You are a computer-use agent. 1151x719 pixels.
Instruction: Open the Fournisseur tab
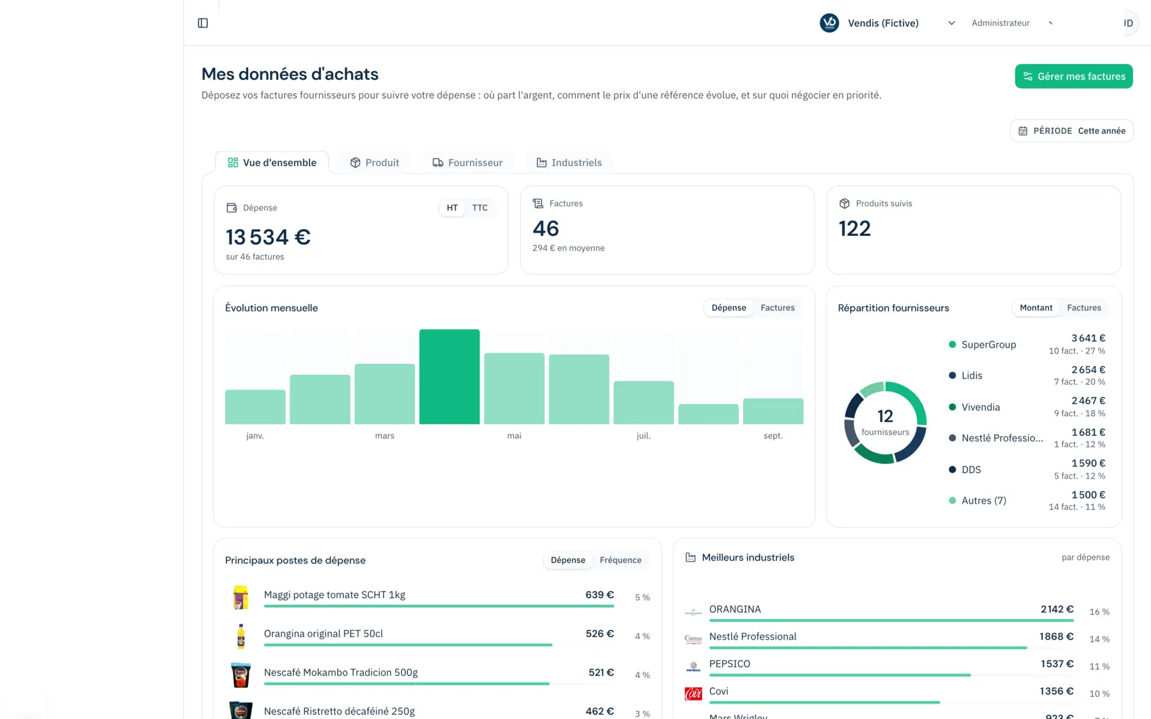pos(467,162)
